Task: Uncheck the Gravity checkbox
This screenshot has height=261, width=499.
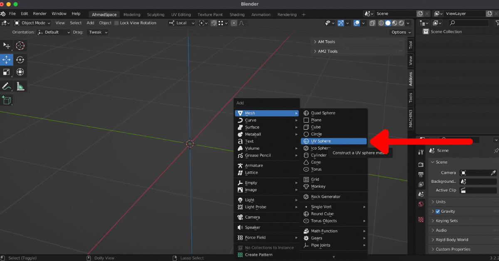Action: point(437,211)
